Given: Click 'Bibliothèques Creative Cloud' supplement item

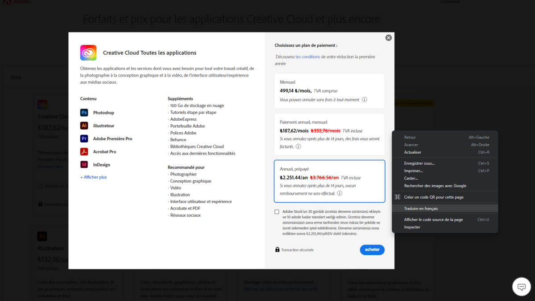Looking at the screenshot, I should (197, 146).
